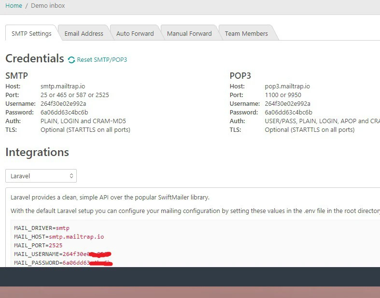Switch to the Email Address tab
The image size is (380, 298).
84,34
